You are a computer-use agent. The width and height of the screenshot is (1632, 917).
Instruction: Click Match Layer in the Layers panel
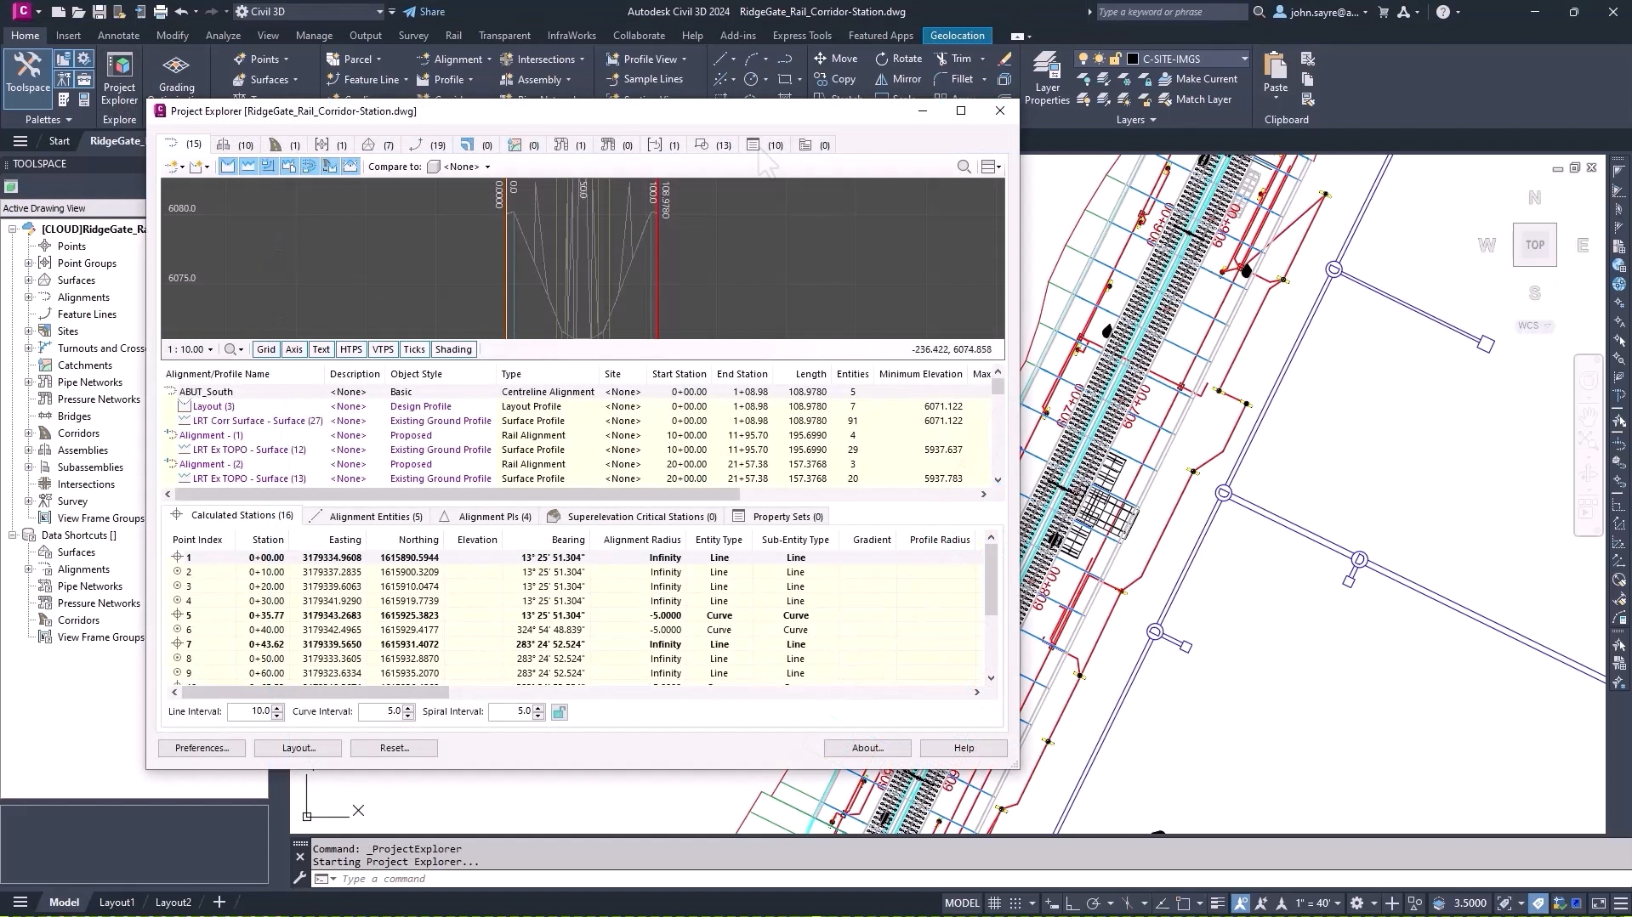coord(1194,99)
